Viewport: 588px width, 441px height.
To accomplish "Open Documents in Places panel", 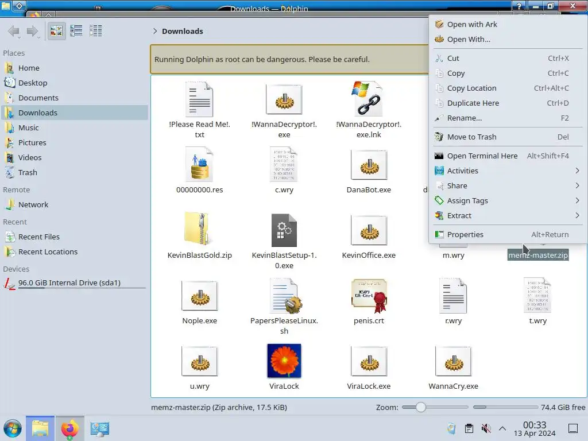I will coord(74,98).
